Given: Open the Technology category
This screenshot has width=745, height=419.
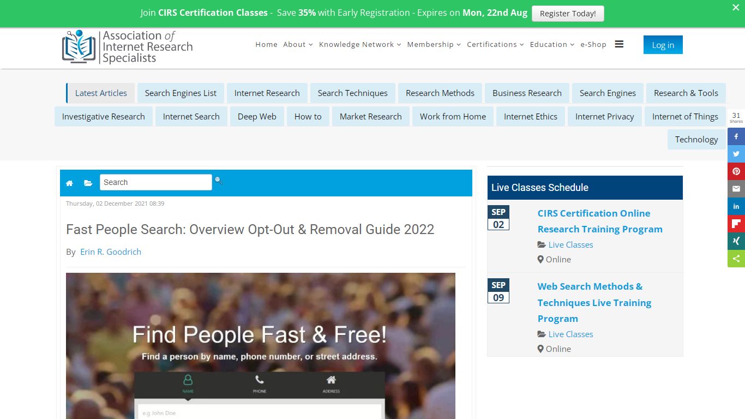Looking at the screenshot, I should point(696,140).
